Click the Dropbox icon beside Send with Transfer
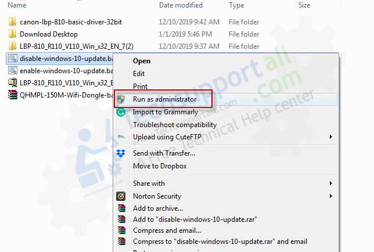The image size is (374, 252). coord(121,153)
